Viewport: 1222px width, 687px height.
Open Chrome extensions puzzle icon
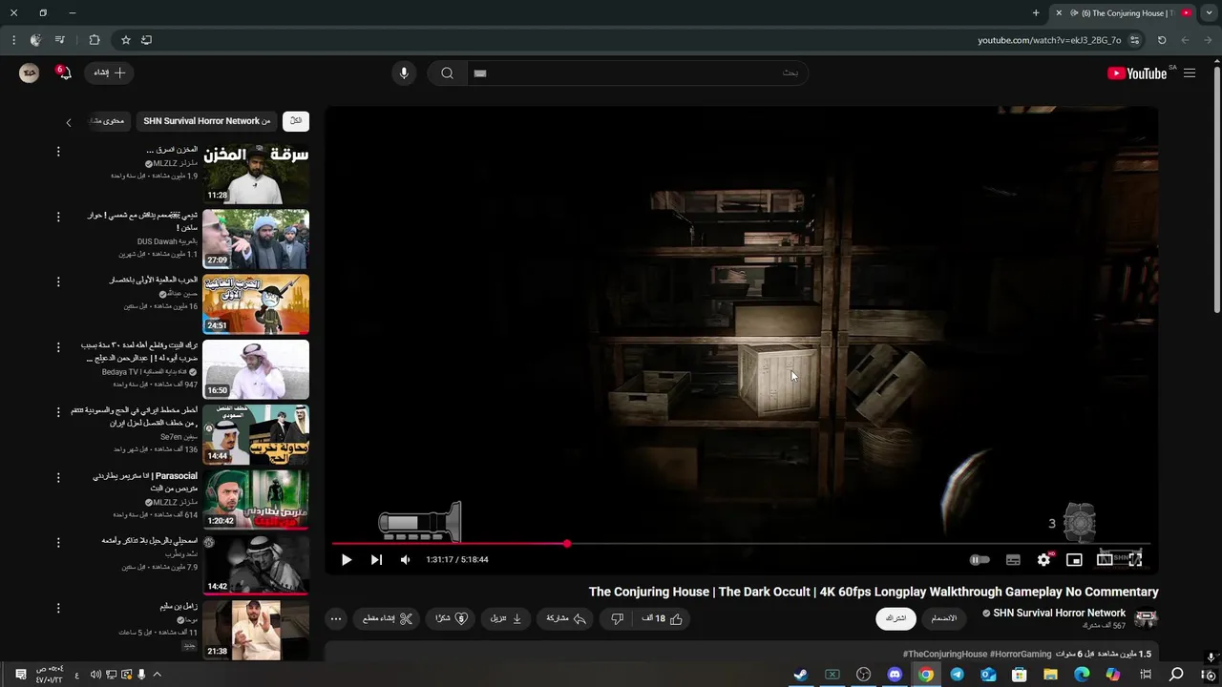coord(94,40)
